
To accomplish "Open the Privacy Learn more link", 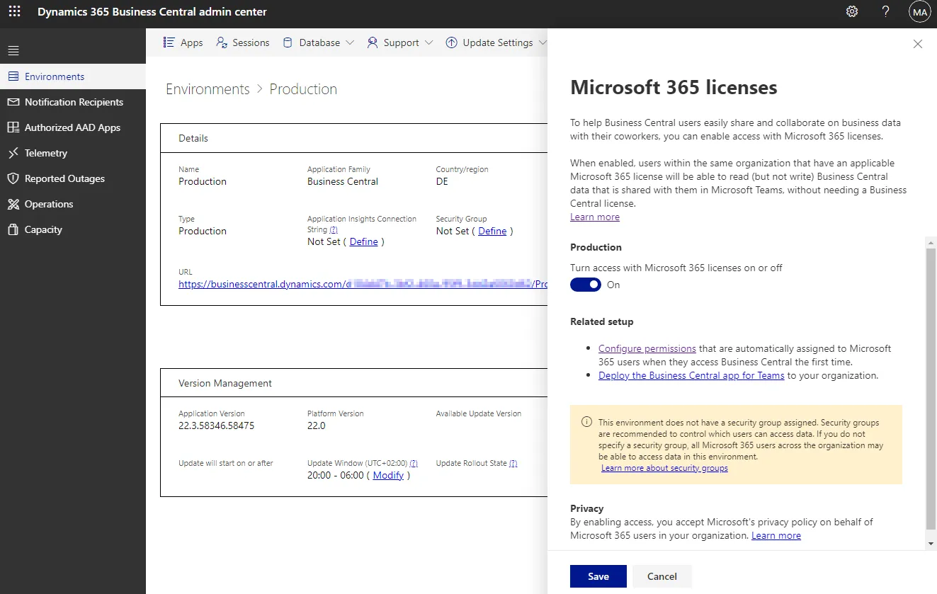I will click(776, 535).
